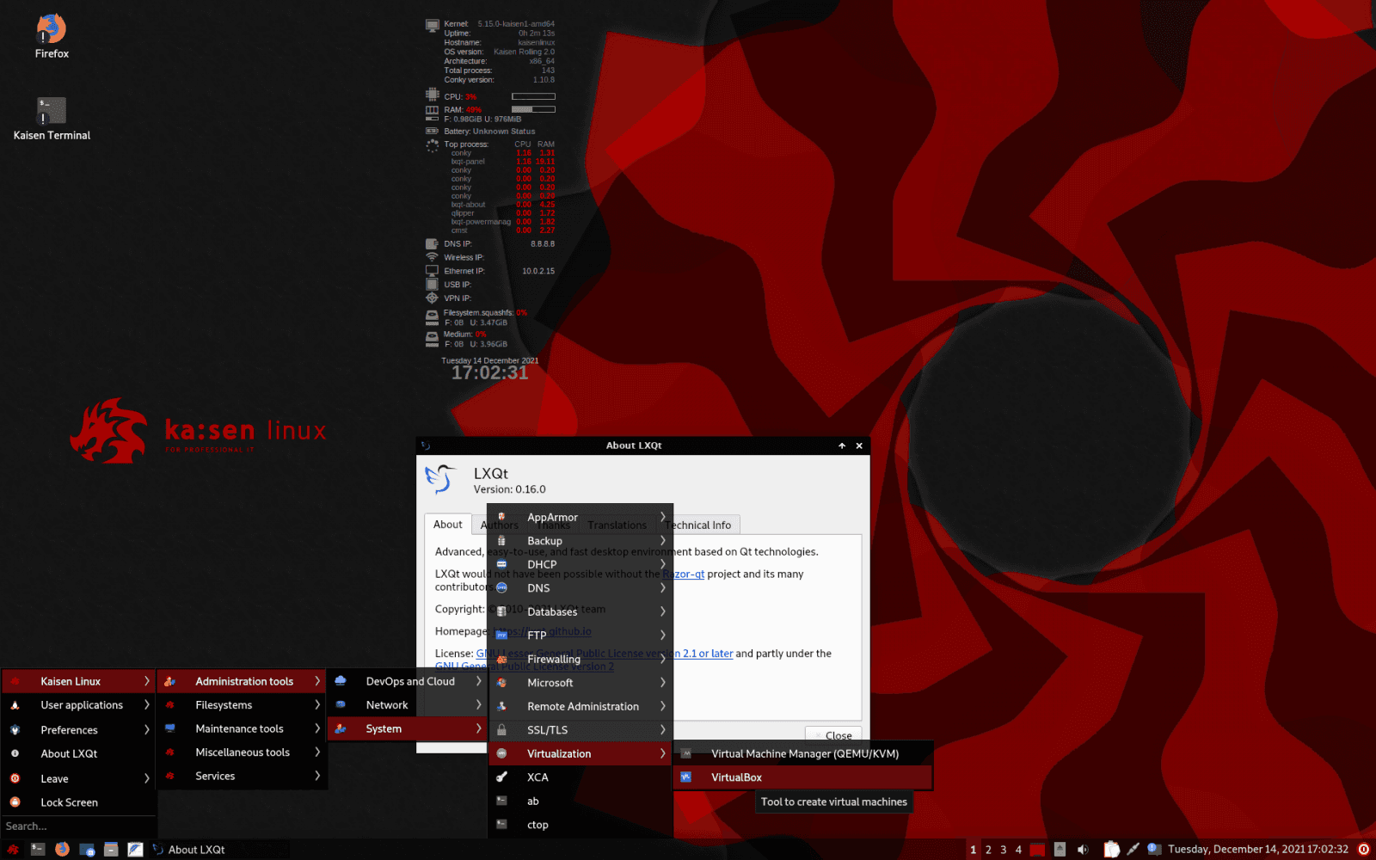Expand the Leave submenu arrow
Screen dimensions: 1376x860
[x=146, y=778]
